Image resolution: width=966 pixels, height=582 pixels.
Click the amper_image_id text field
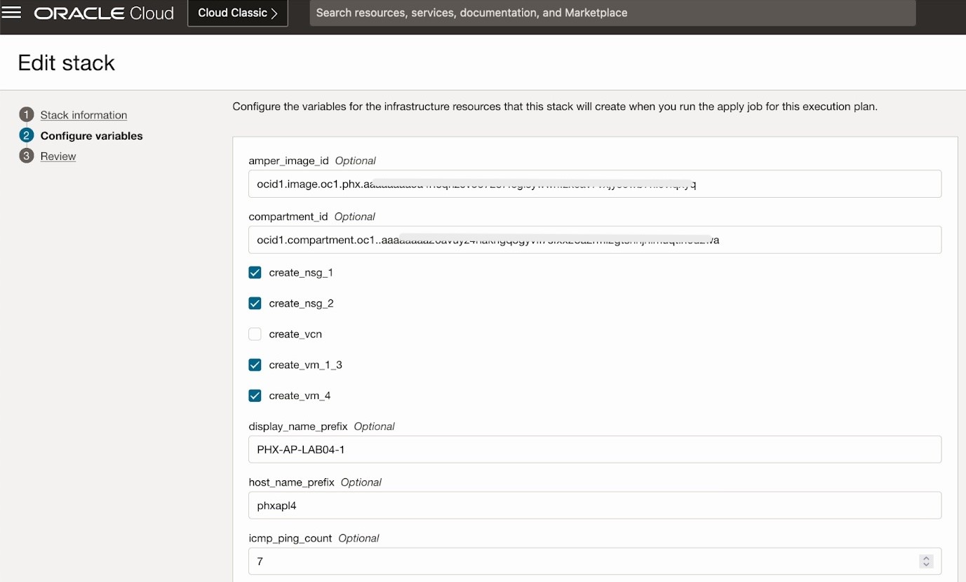(594, 184)
